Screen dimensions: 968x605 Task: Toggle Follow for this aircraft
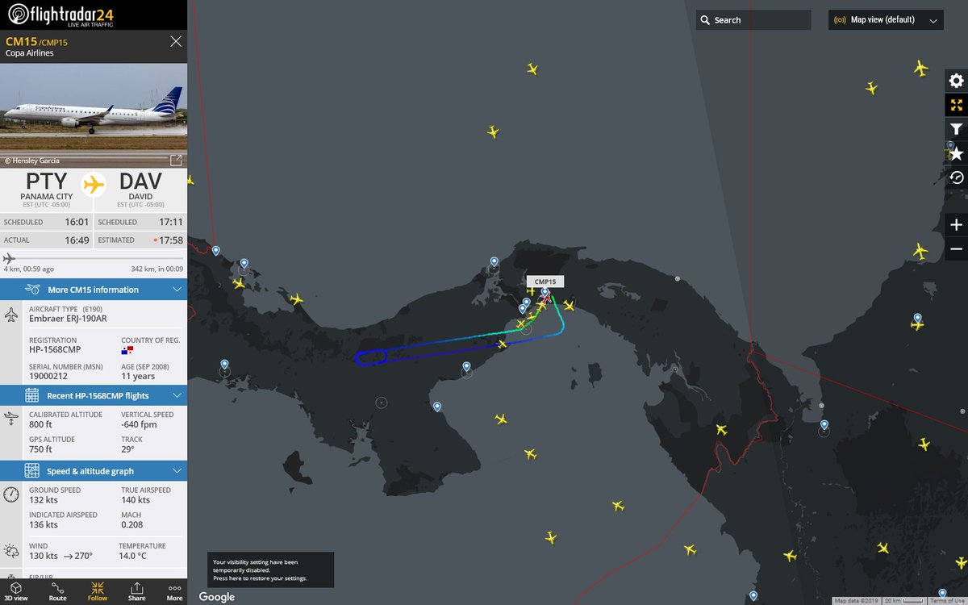[98, 591]
